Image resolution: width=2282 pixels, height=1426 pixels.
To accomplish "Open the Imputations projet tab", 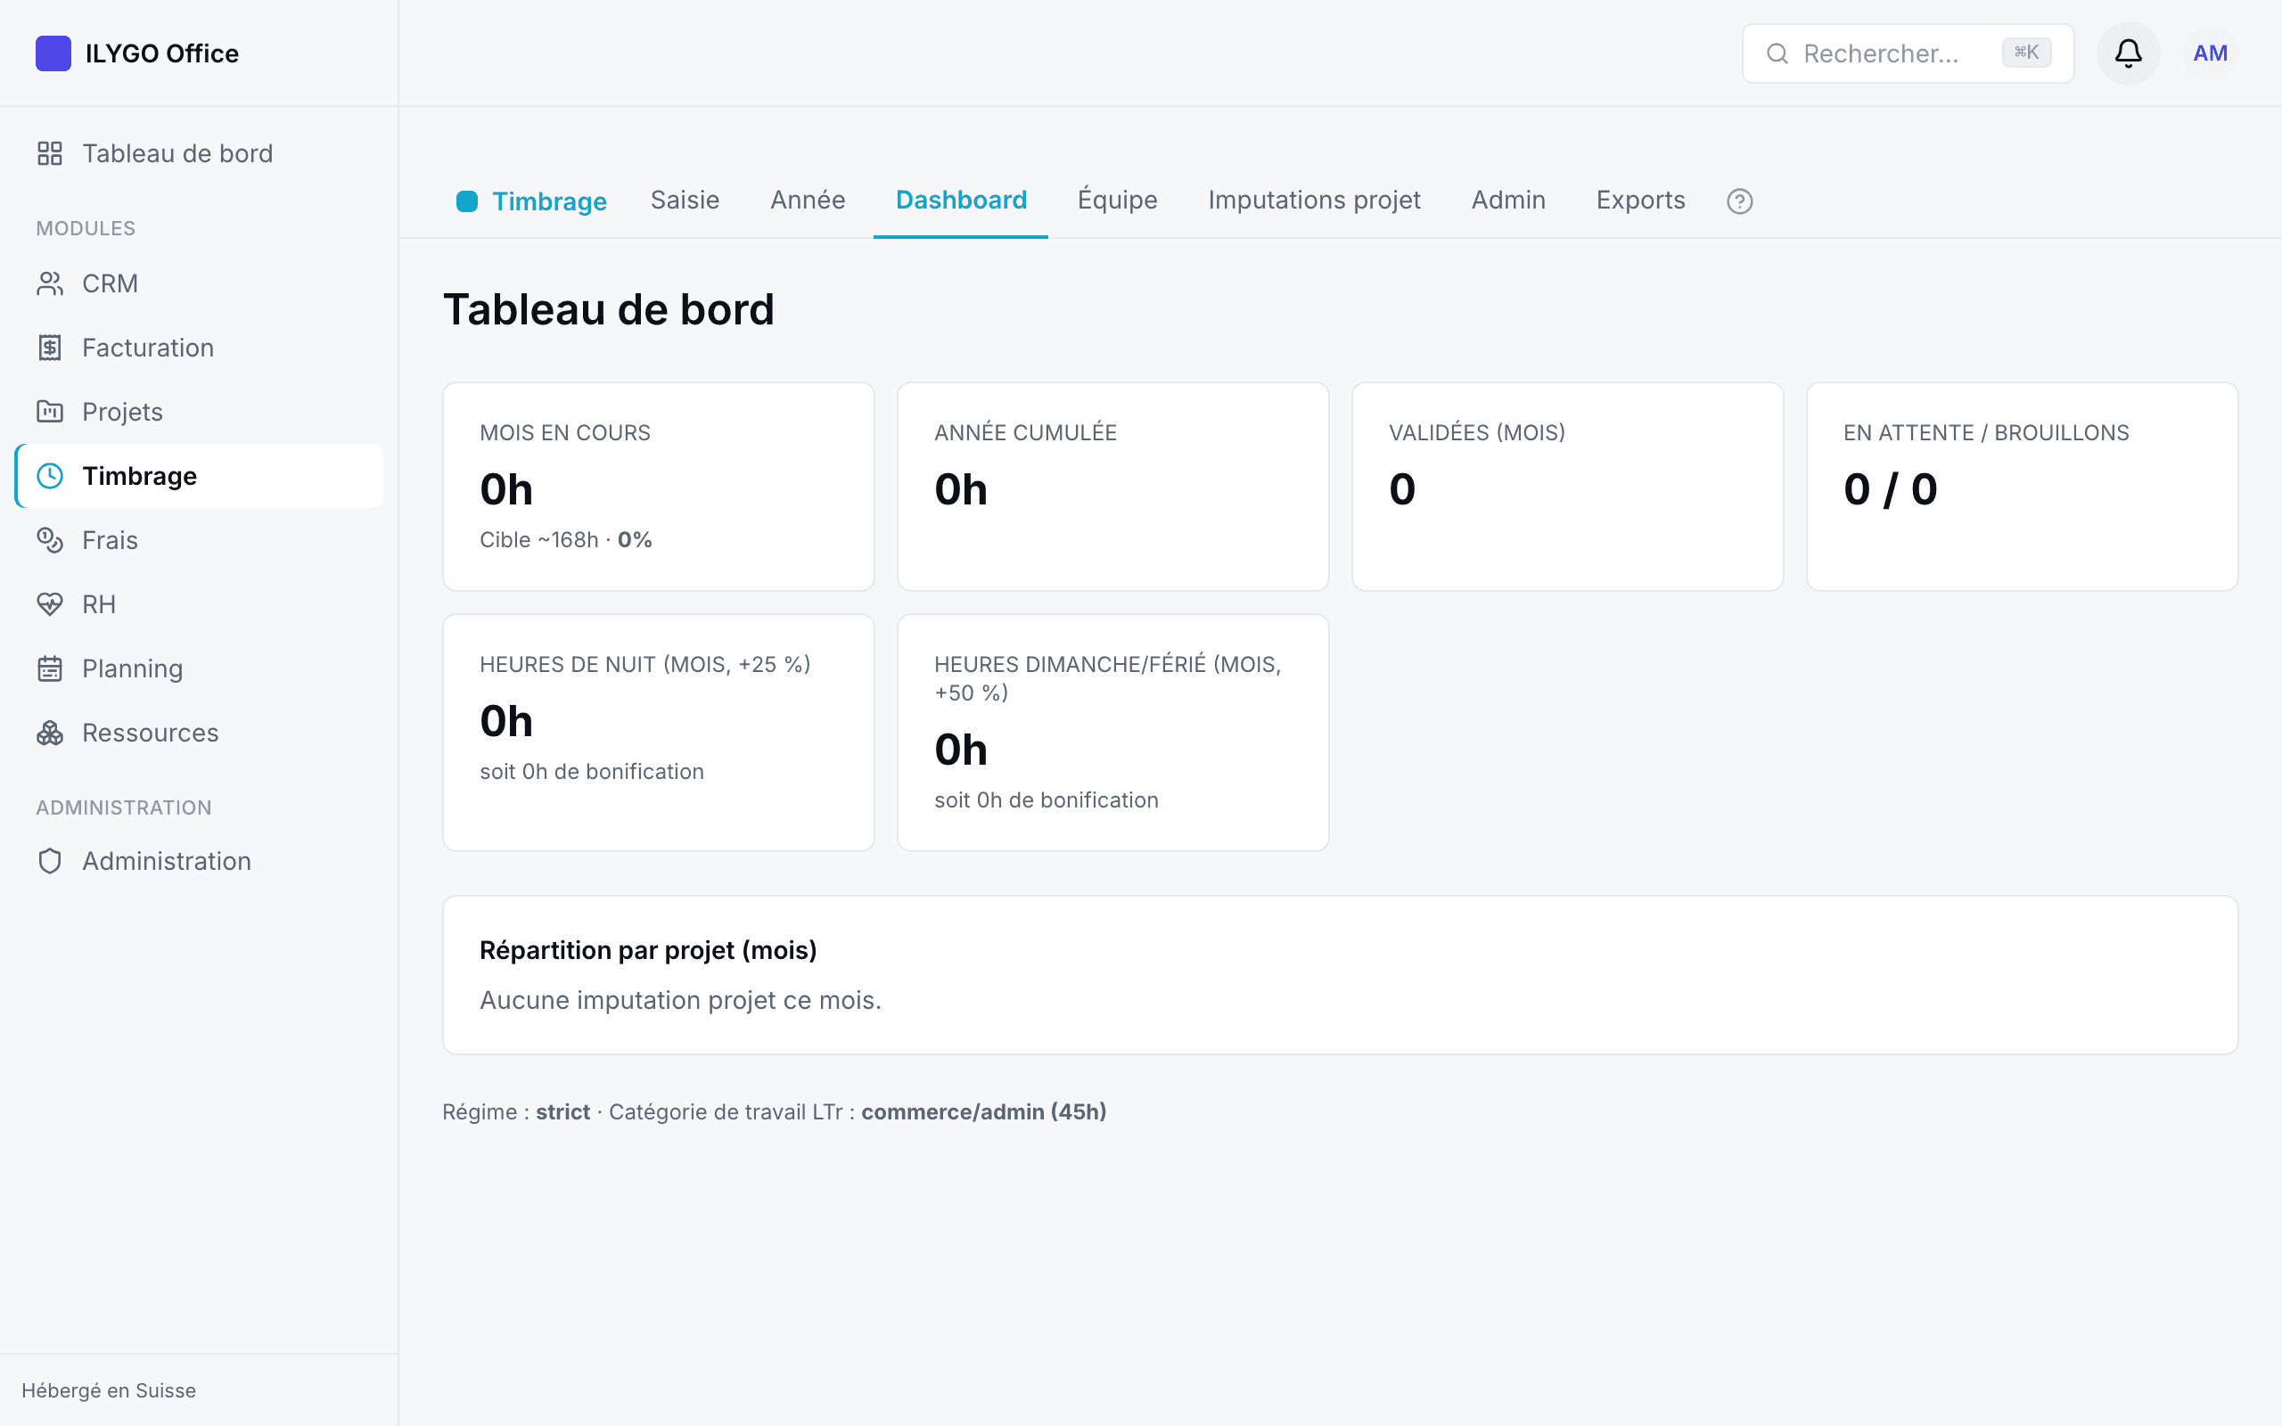I will point(1314,200).
